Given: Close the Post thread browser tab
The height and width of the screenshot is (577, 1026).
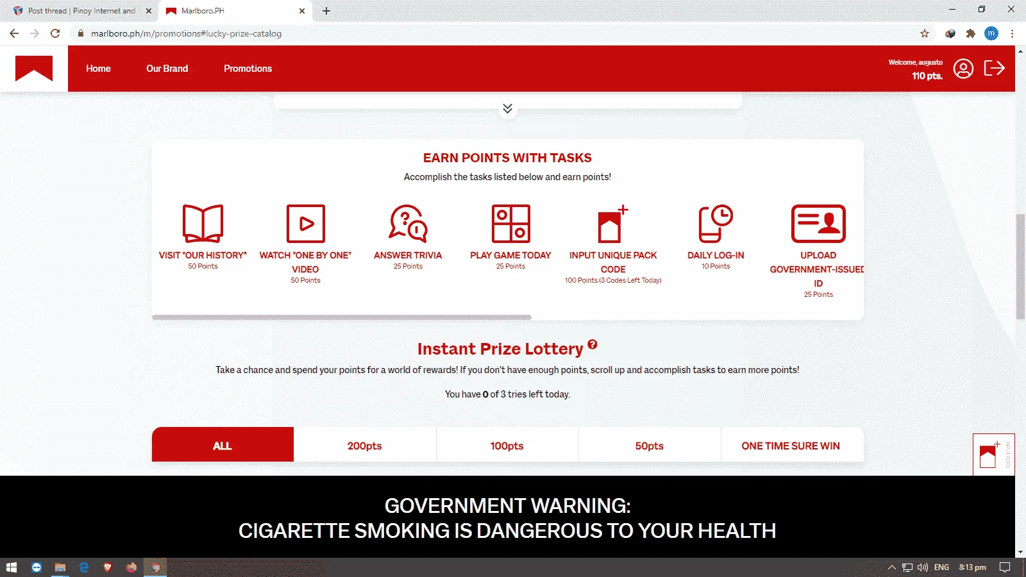Looking at the screenshot, I should click(x=148, y=11).
